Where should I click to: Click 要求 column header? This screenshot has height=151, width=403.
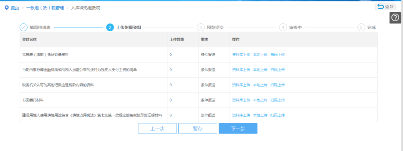point(204,39)
